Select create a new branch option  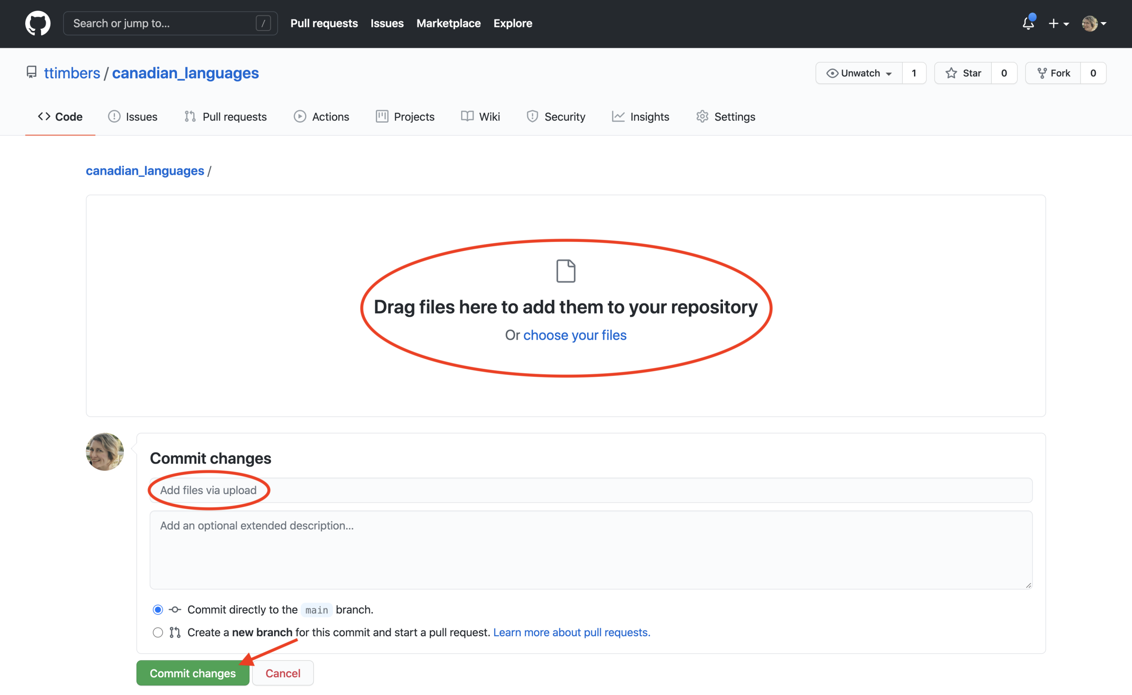157,633
